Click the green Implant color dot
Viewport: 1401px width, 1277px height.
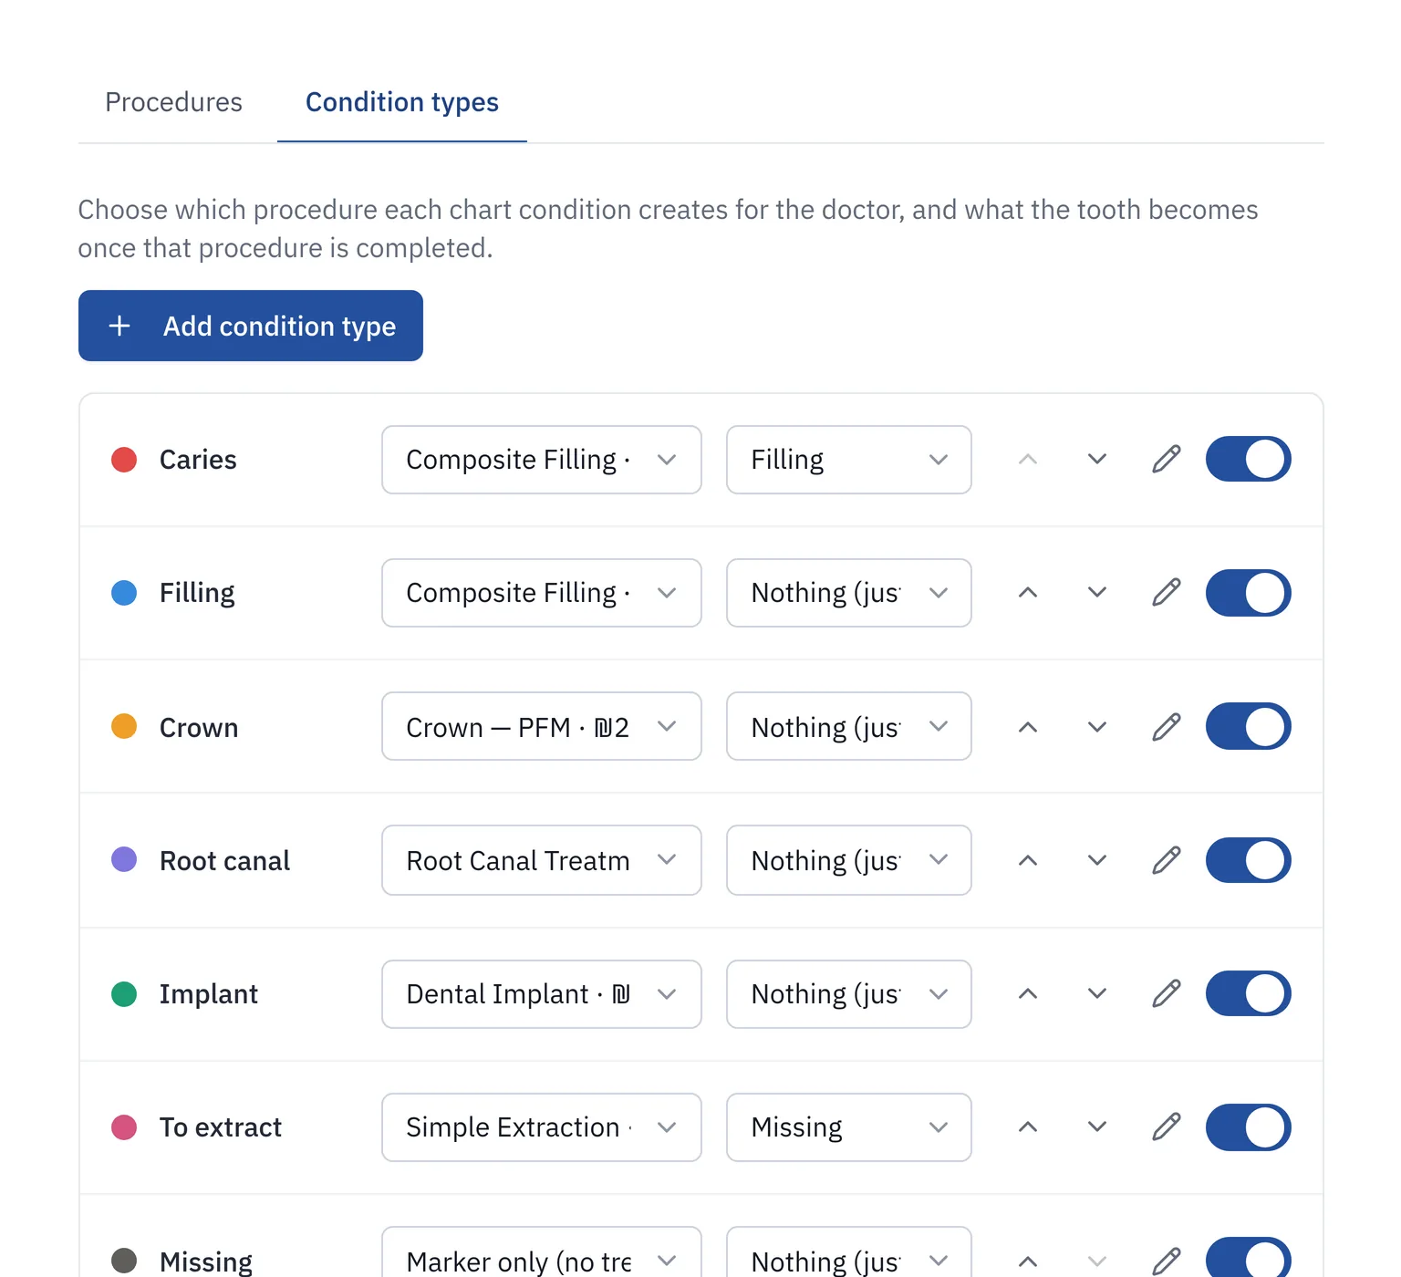click(x=124, y=994)
